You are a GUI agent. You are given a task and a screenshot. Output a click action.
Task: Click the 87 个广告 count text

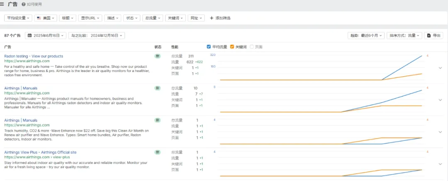[x=12, y=36]
